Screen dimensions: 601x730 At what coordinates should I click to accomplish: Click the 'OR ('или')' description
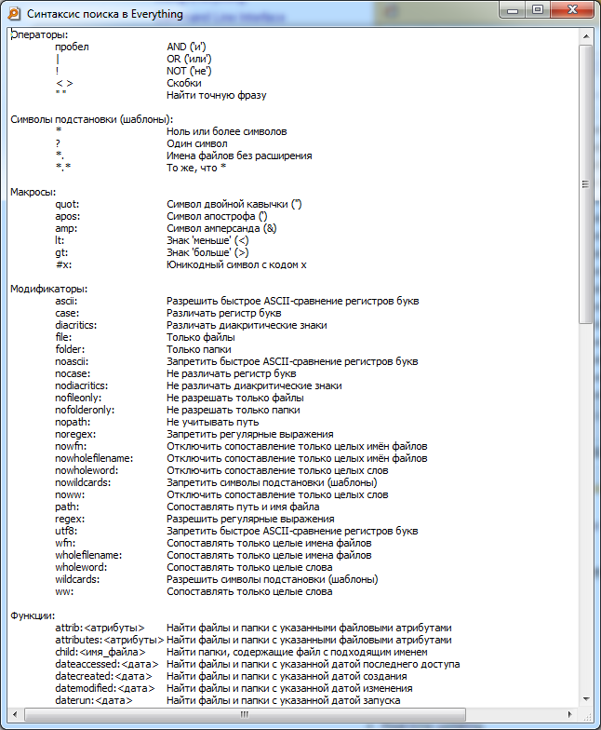[x=189, y=60]
